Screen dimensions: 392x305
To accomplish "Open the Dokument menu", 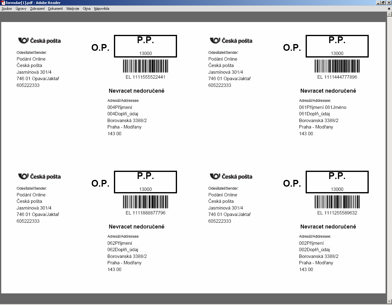I will pos(55,9).
